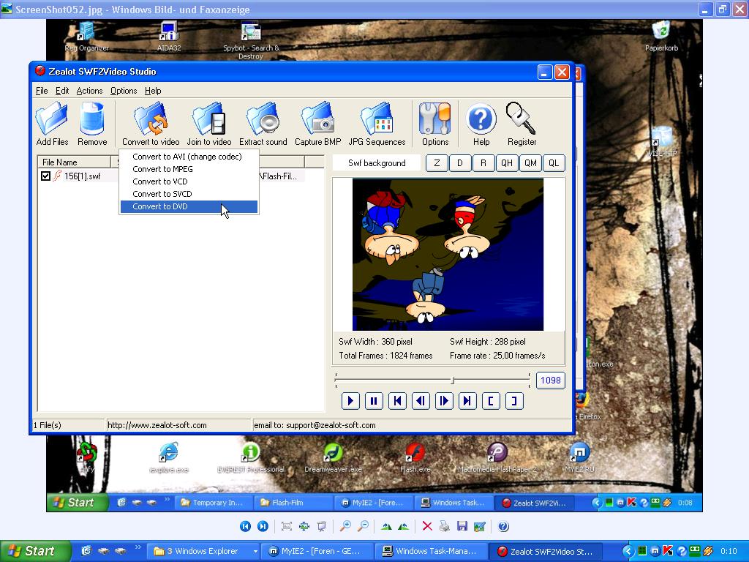
Task: Click the http://www.zealot-soft.com status text
Action: pyautogui.click(x=157, y=425)
